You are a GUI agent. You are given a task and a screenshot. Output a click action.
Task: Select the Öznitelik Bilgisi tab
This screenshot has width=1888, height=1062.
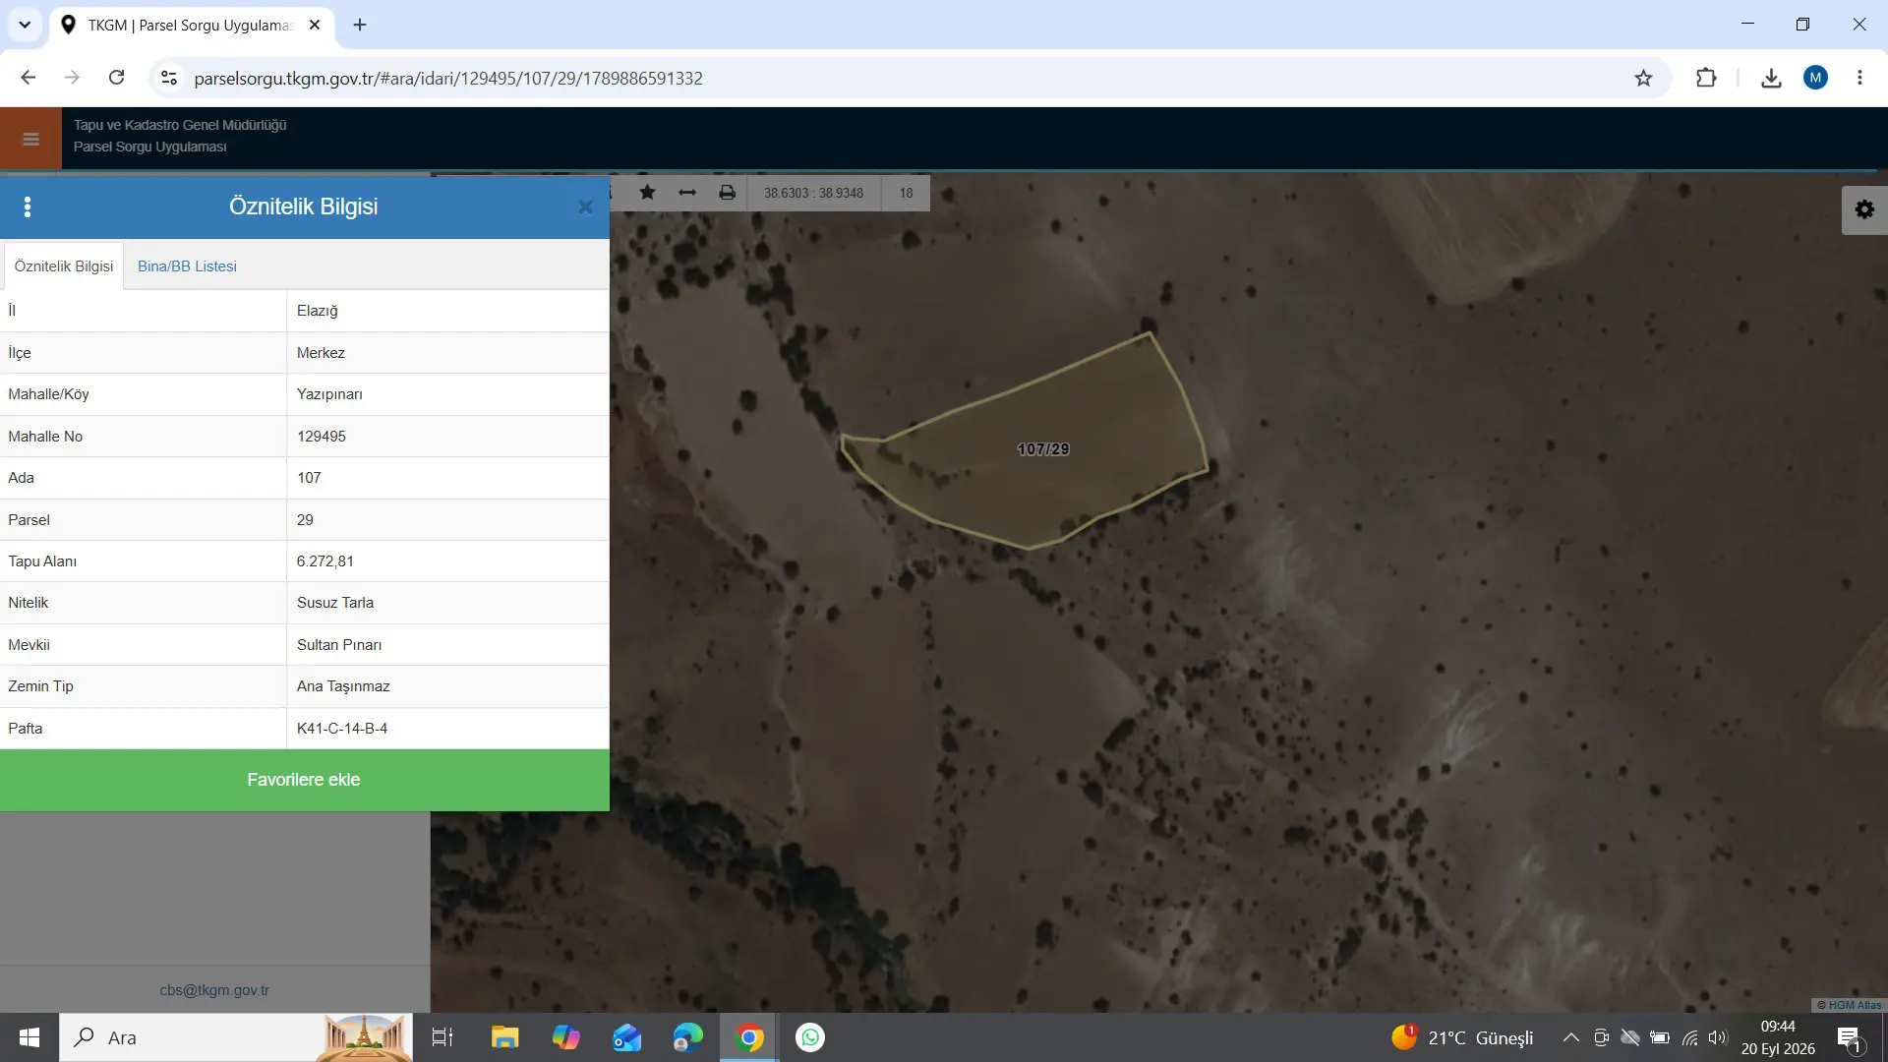coord(64,266)
